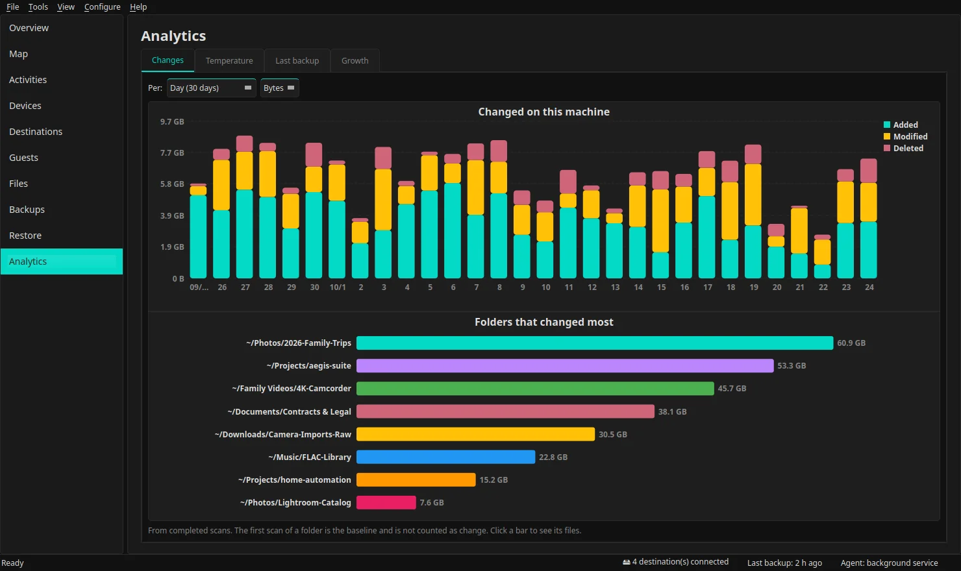This screenshot has width=961, height=571.
Task: Click 'Agent: background service' status text
Action: pos(889,563)
